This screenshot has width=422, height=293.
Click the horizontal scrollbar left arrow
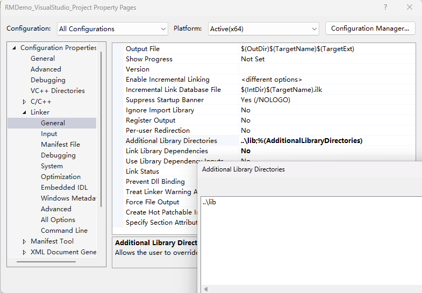(x=205, y=289)
